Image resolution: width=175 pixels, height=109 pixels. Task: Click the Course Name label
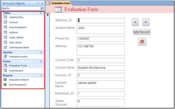coord(65,68)
